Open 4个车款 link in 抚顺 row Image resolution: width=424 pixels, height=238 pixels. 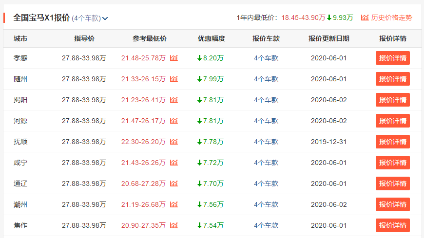[x=266, y=142]
